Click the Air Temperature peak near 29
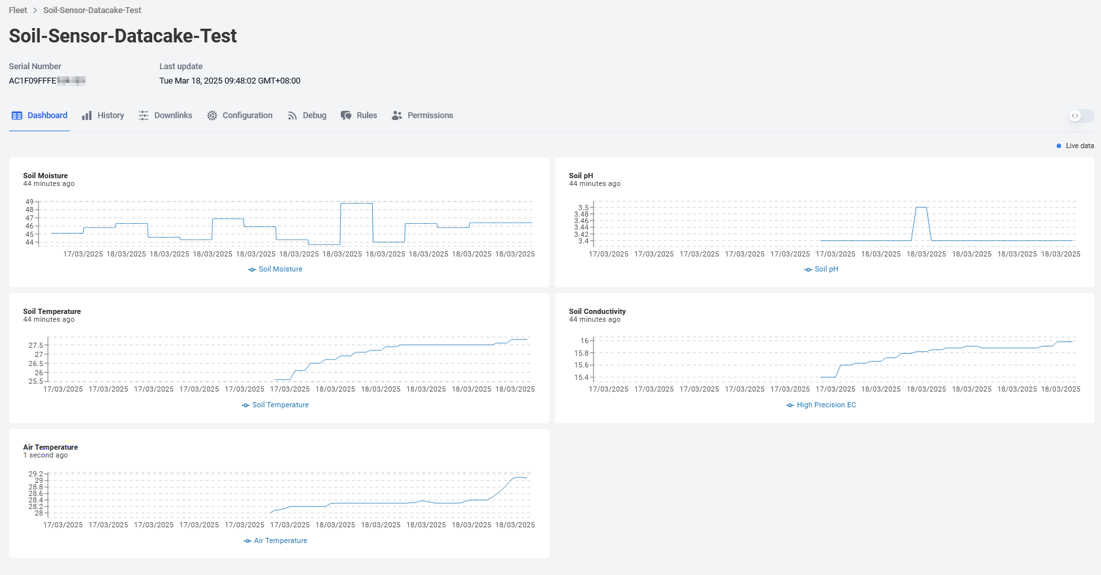This screenshot has width=1101, height=575. pos(520,478)
